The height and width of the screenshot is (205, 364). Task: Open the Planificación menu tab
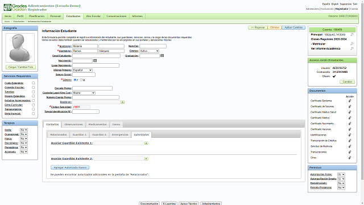pos(36,17)
